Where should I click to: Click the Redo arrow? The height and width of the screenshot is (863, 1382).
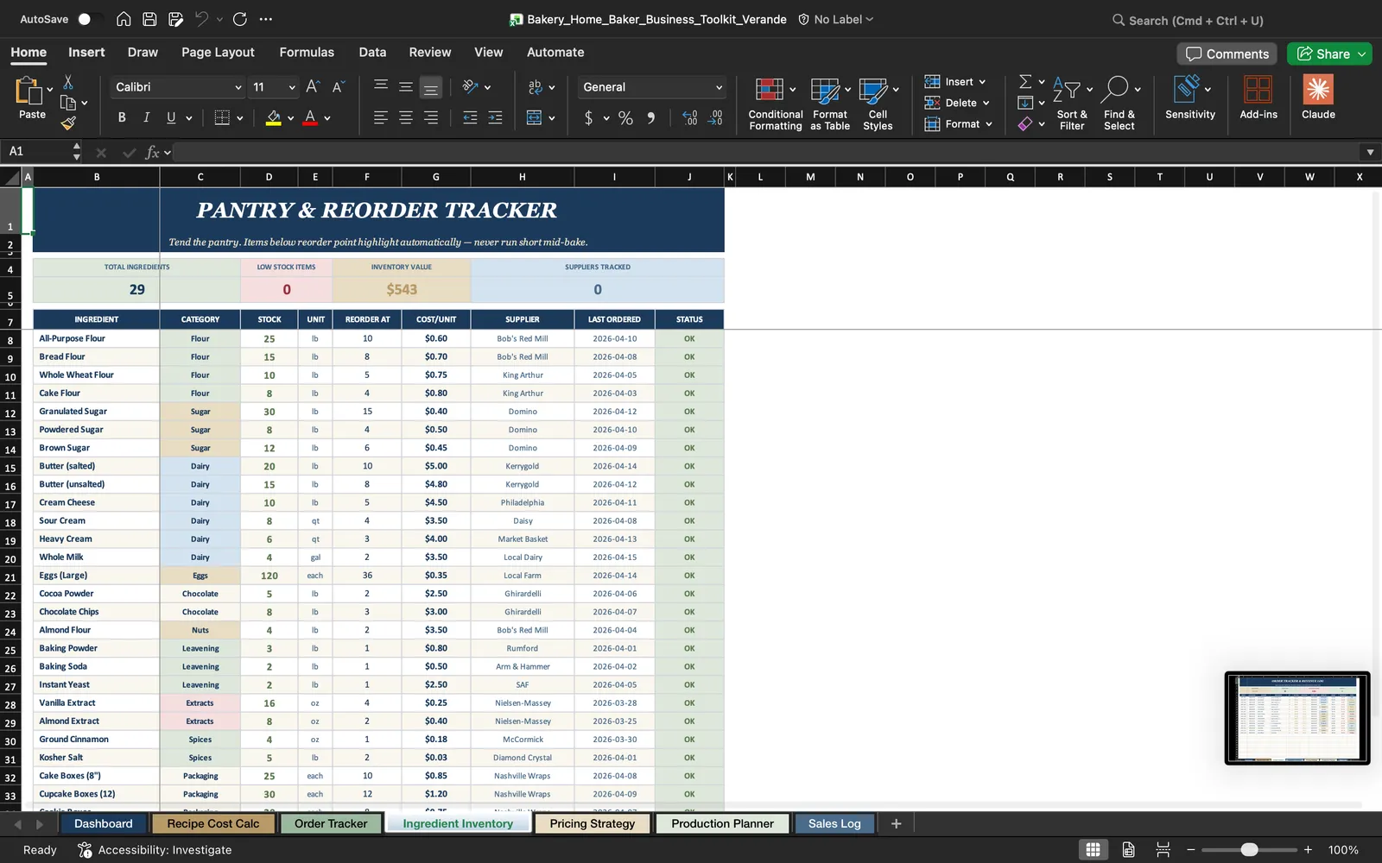240,19
